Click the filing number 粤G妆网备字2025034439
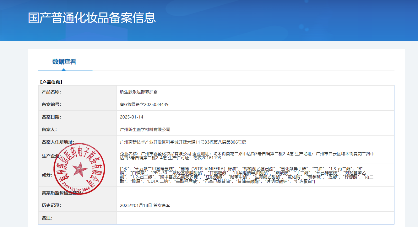Screen dimensions: 418x227 click(144, 104)
